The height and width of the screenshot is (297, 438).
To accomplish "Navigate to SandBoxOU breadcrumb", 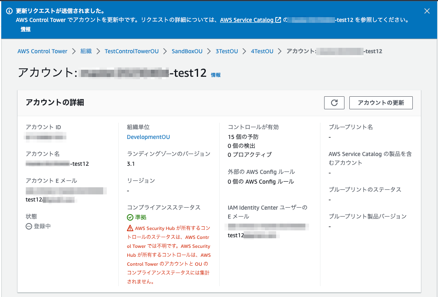I will pyautogui.click(x=187, y=51).
